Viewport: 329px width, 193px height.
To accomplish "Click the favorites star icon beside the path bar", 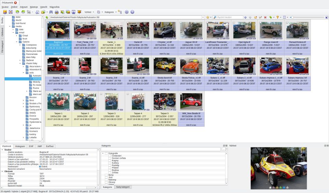I will point(208,17).
